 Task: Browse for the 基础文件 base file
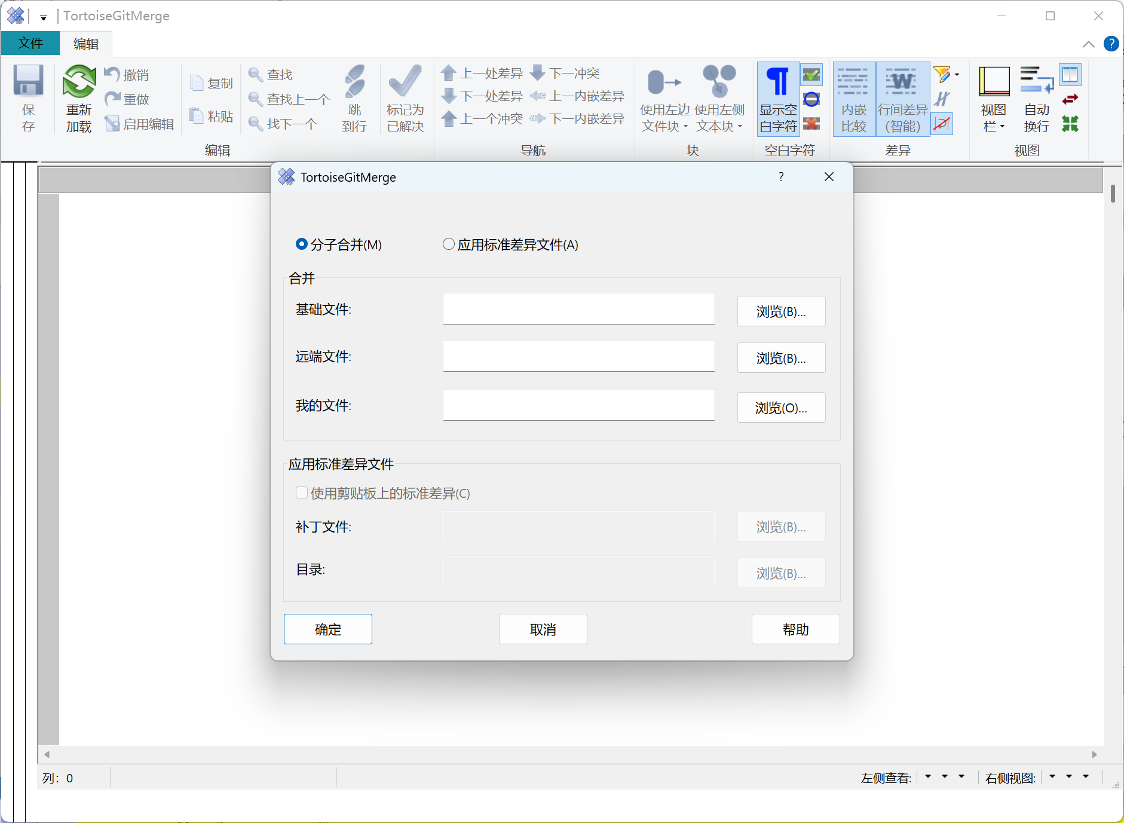pos(781,311)
